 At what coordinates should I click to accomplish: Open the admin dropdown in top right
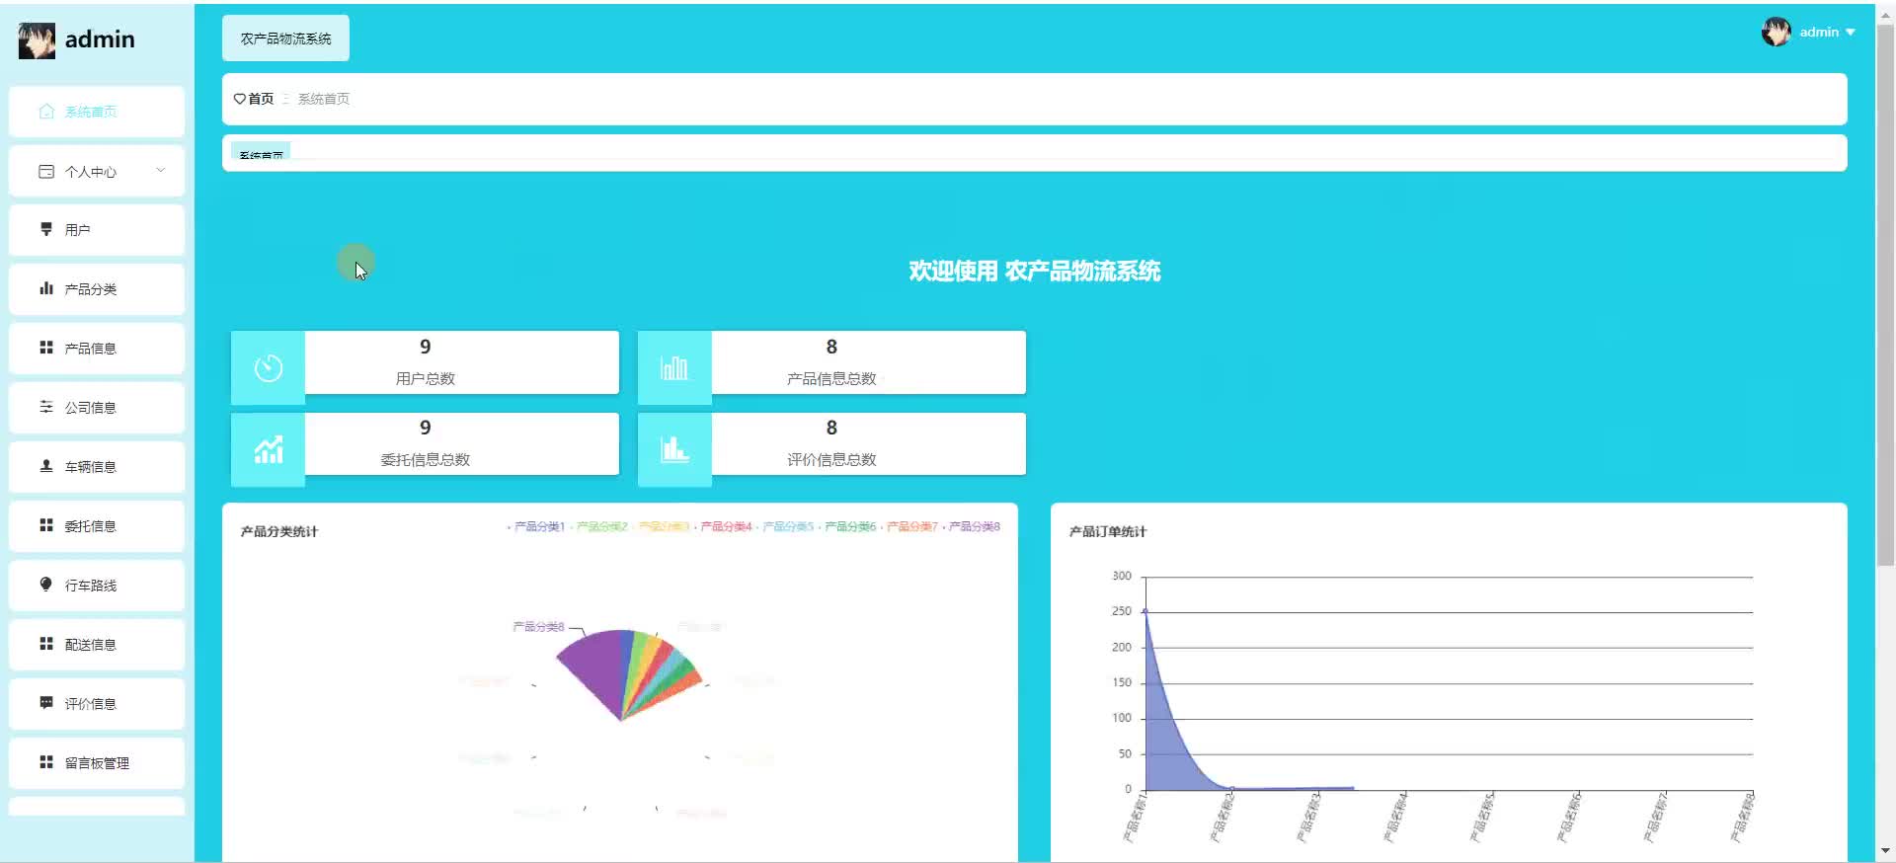1827,33
